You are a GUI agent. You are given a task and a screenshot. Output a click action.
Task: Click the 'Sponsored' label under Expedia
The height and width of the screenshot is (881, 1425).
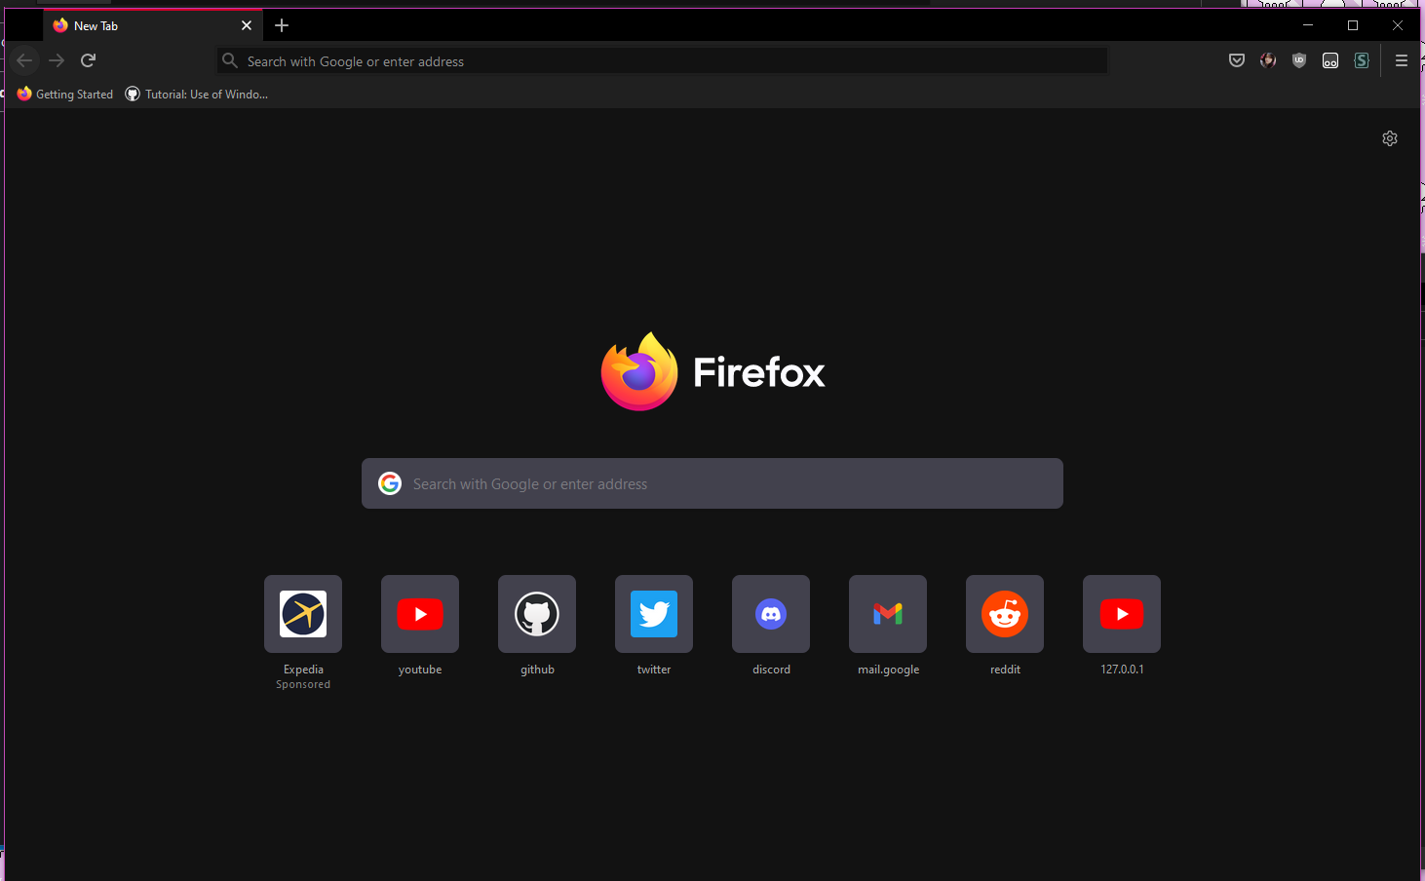(x=303, y=685)
